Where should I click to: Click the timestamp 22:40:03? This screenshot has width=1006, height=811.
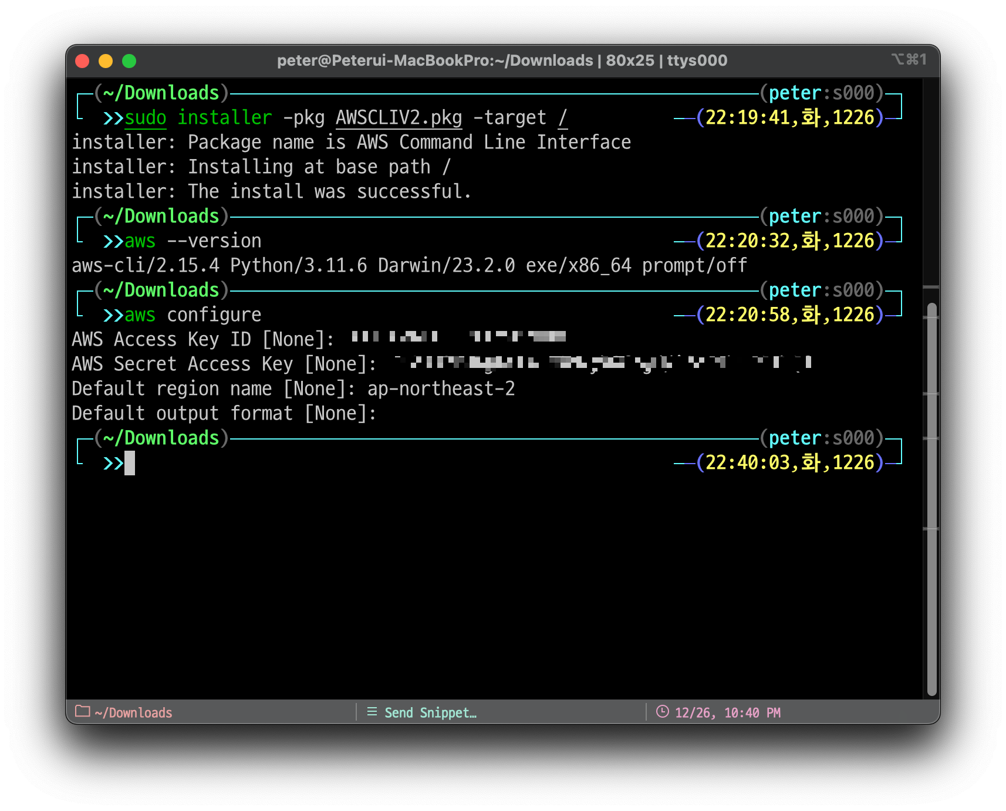pos(748,462)
